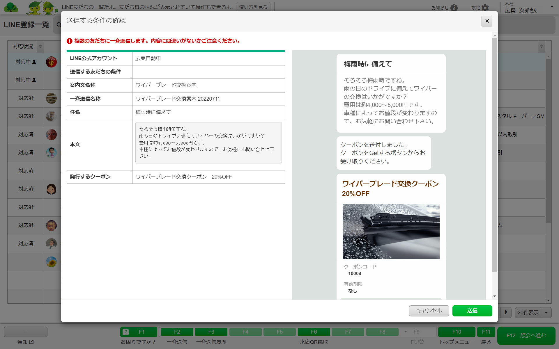This screenshot has height=349, width=559.
Task: Click the お知らせ information icon
Action: click(x=454, y=8)
